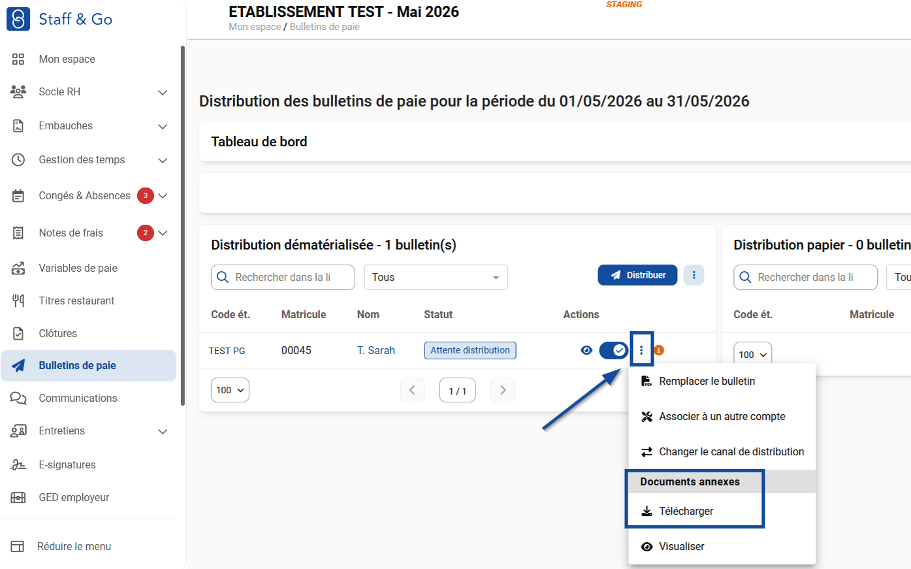Click the Staff & Go logo icon
Screen dimensions: 911x569
coord(18,19)
